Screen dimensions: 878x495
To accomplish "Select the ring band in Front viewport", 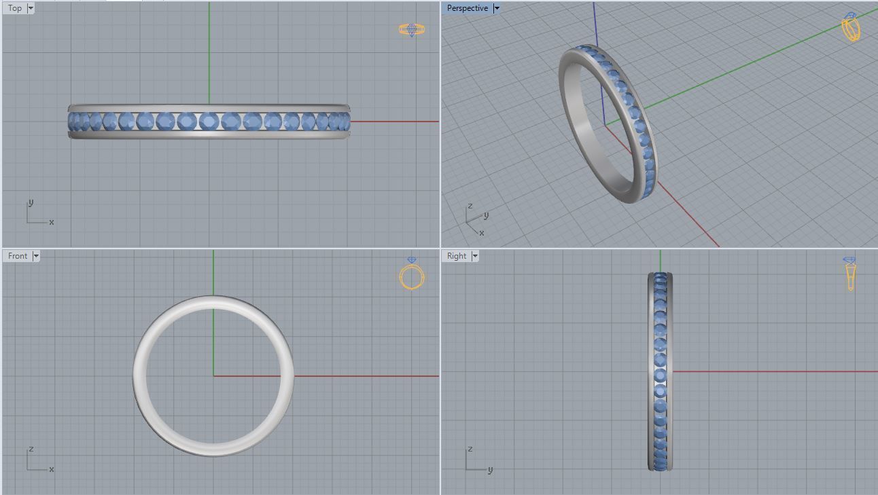I will point(139,375).
